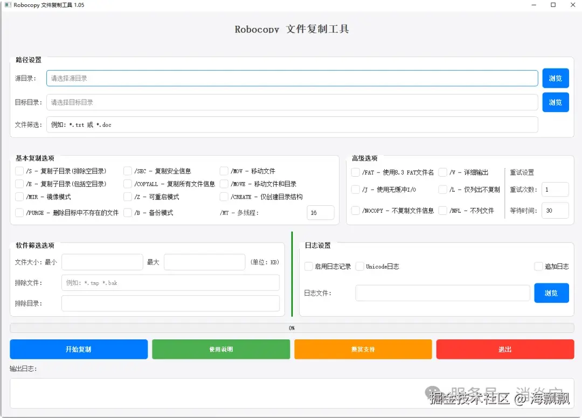The height and width of the screenshot is (418, 582).
Task: Toggle /Z 可重启模式 checkbox
Action: 128,197
